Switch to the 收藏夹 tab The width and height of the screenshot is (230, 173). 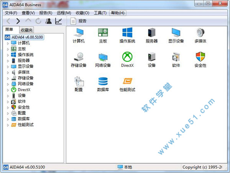26,30
